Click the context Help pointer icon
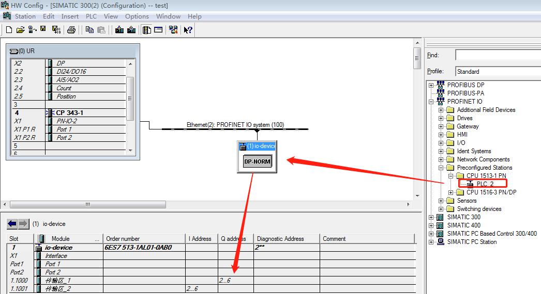The height and width of the screenshot is (294, 541). coord(188,30)
